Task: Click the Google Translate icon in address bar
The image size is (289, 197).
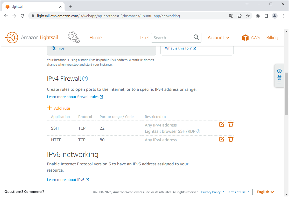Action: [231, 16]
